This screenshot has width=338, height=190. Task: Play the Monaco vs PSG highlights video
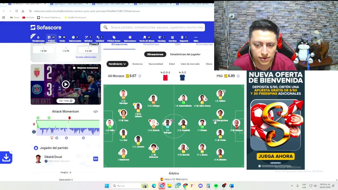point(65,84)
